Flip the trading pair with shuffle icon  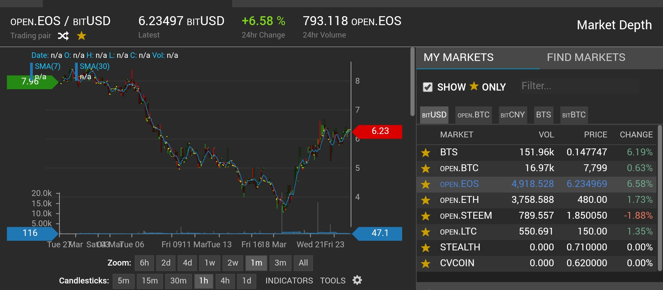(63, 36)
